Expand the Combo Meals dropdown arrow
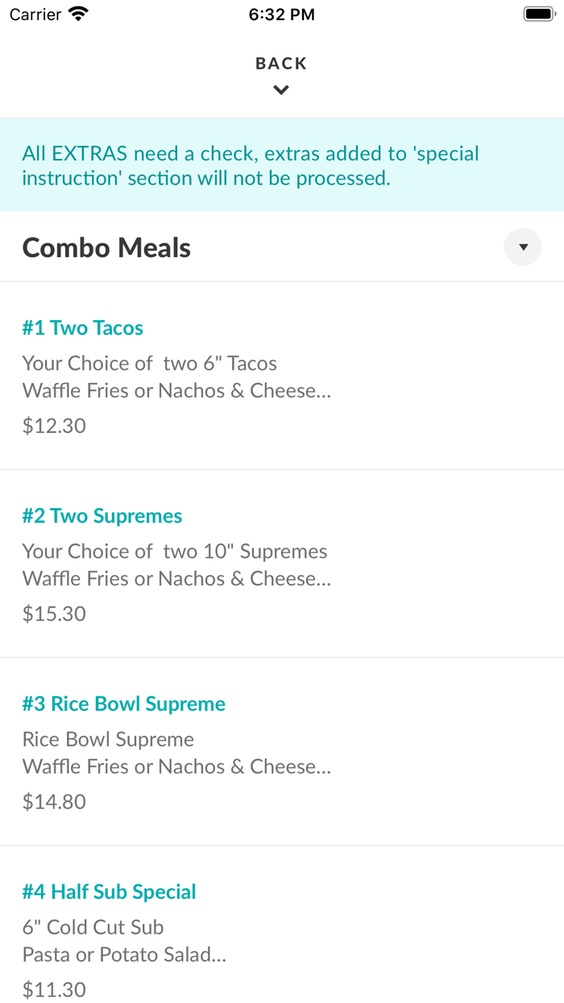Viewport: 564px width, 1003px height. (523, 248)
